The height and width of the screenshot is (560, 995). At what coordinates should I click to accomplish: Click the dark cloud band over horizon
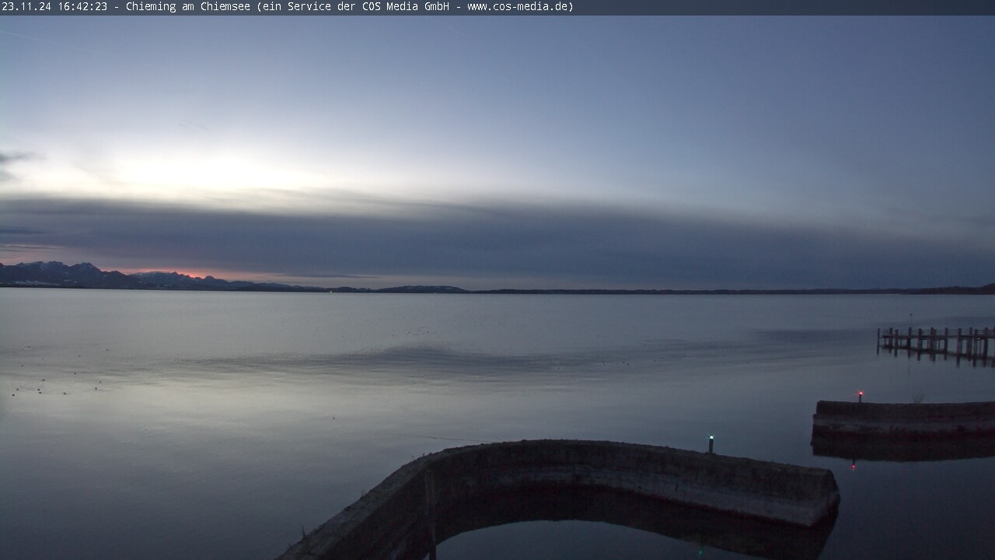[497, 241]
